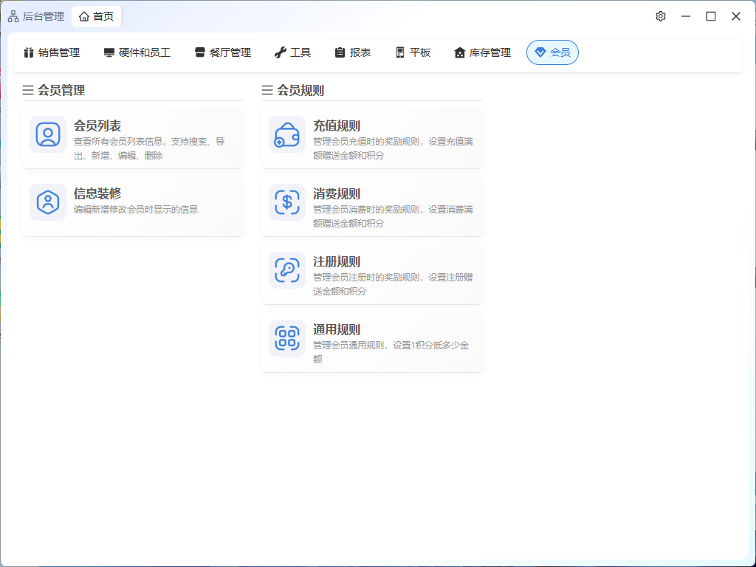This screenshot has width=756, height=567.
Task: Open the 报表 reports tab
Action: tap(352, 52)
